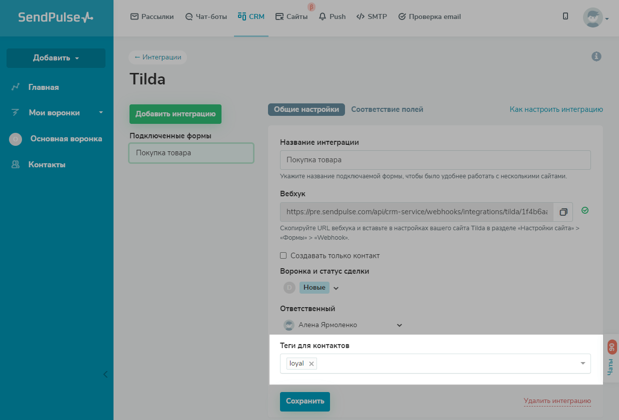Click the 'Новые' status color label
The image size is (619, 420).
[314, 287]
